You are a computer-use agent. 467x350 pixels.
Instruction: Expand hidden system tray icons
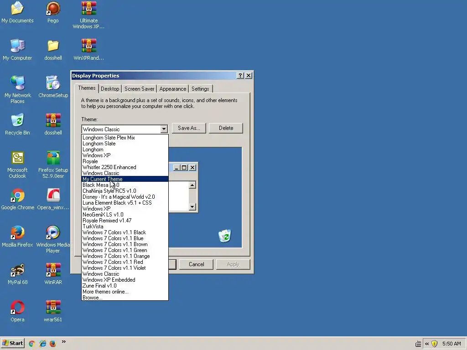pos(427,344)
